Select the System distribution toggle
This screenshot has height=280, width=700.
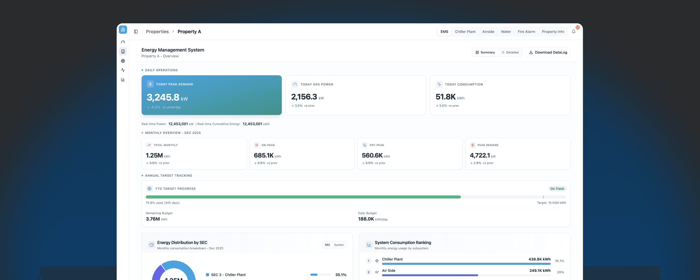339,245
